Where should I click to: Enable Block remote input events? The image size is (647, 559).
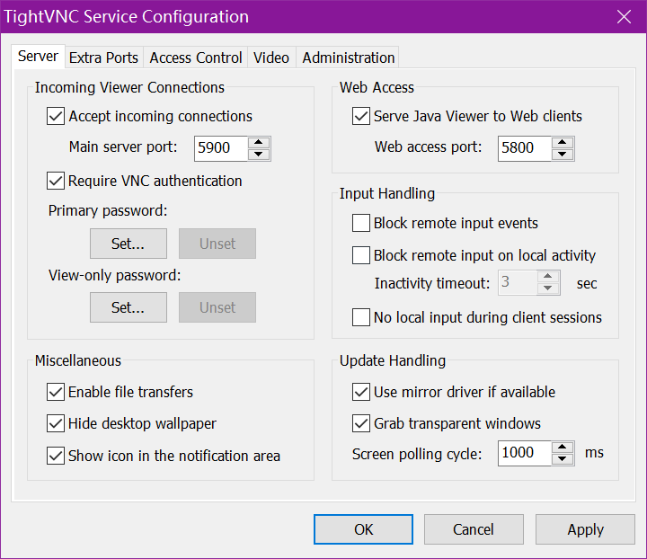tap(360, 223)
